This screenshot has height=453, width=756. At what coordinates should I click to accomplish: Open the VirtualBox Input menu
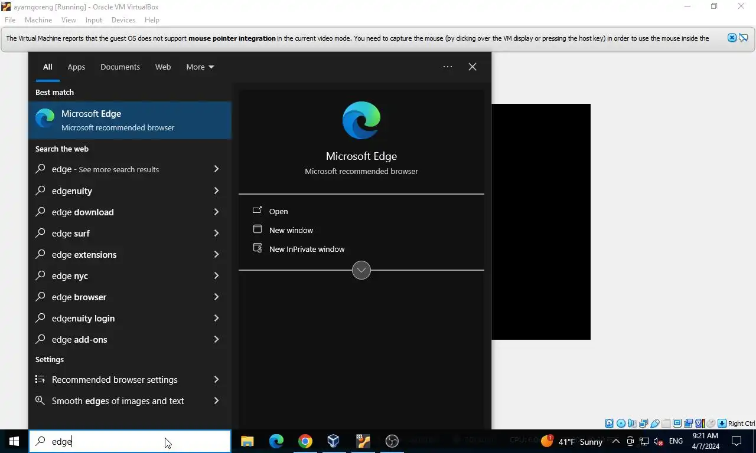point(94,20)
